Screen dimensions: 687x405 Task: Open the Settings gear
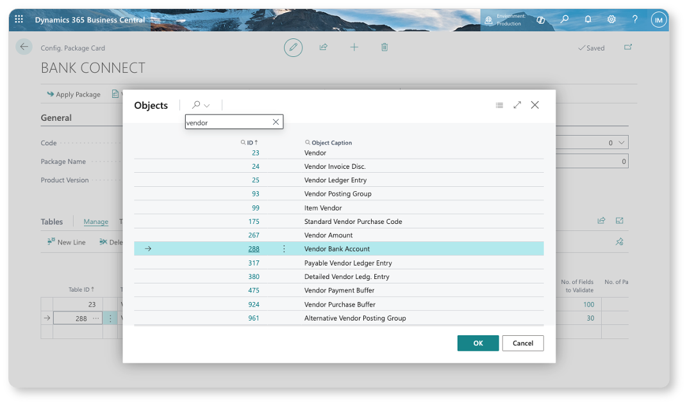[611, 19]
